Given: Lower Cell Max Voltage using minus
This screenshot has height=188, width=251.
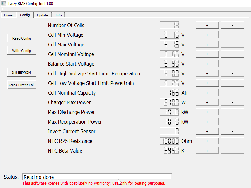Looking at the screenshot, I should 232,45.
